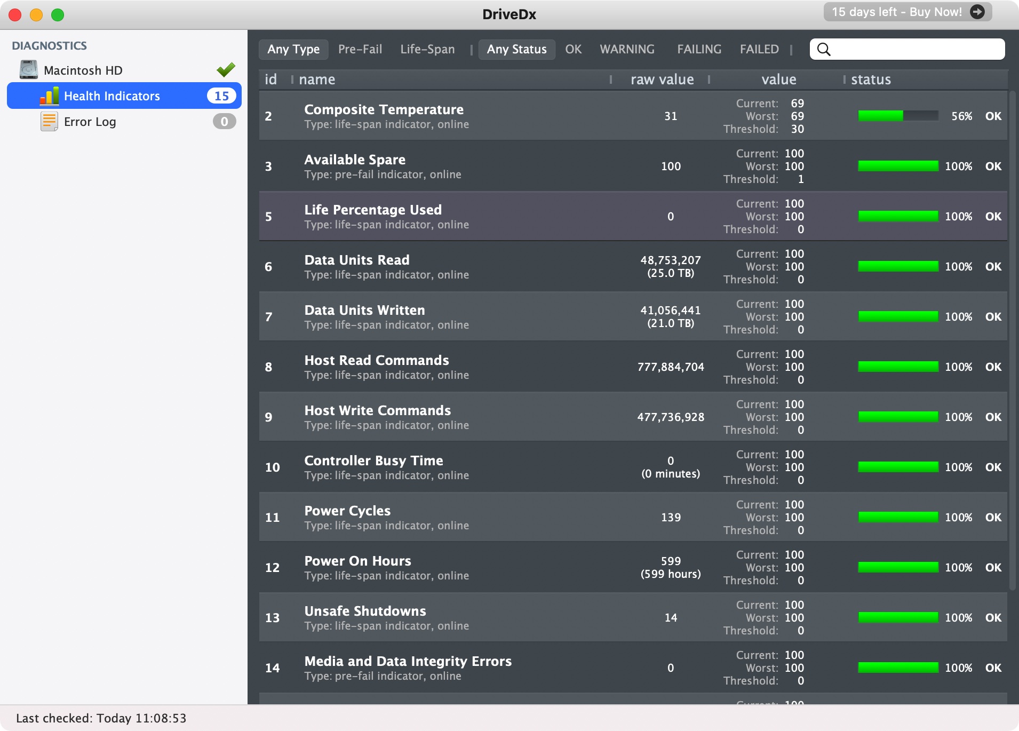This screenshot has width=1019, height=731.
Task: Select the Life-Span filter tab
Action: click(427, 49)
